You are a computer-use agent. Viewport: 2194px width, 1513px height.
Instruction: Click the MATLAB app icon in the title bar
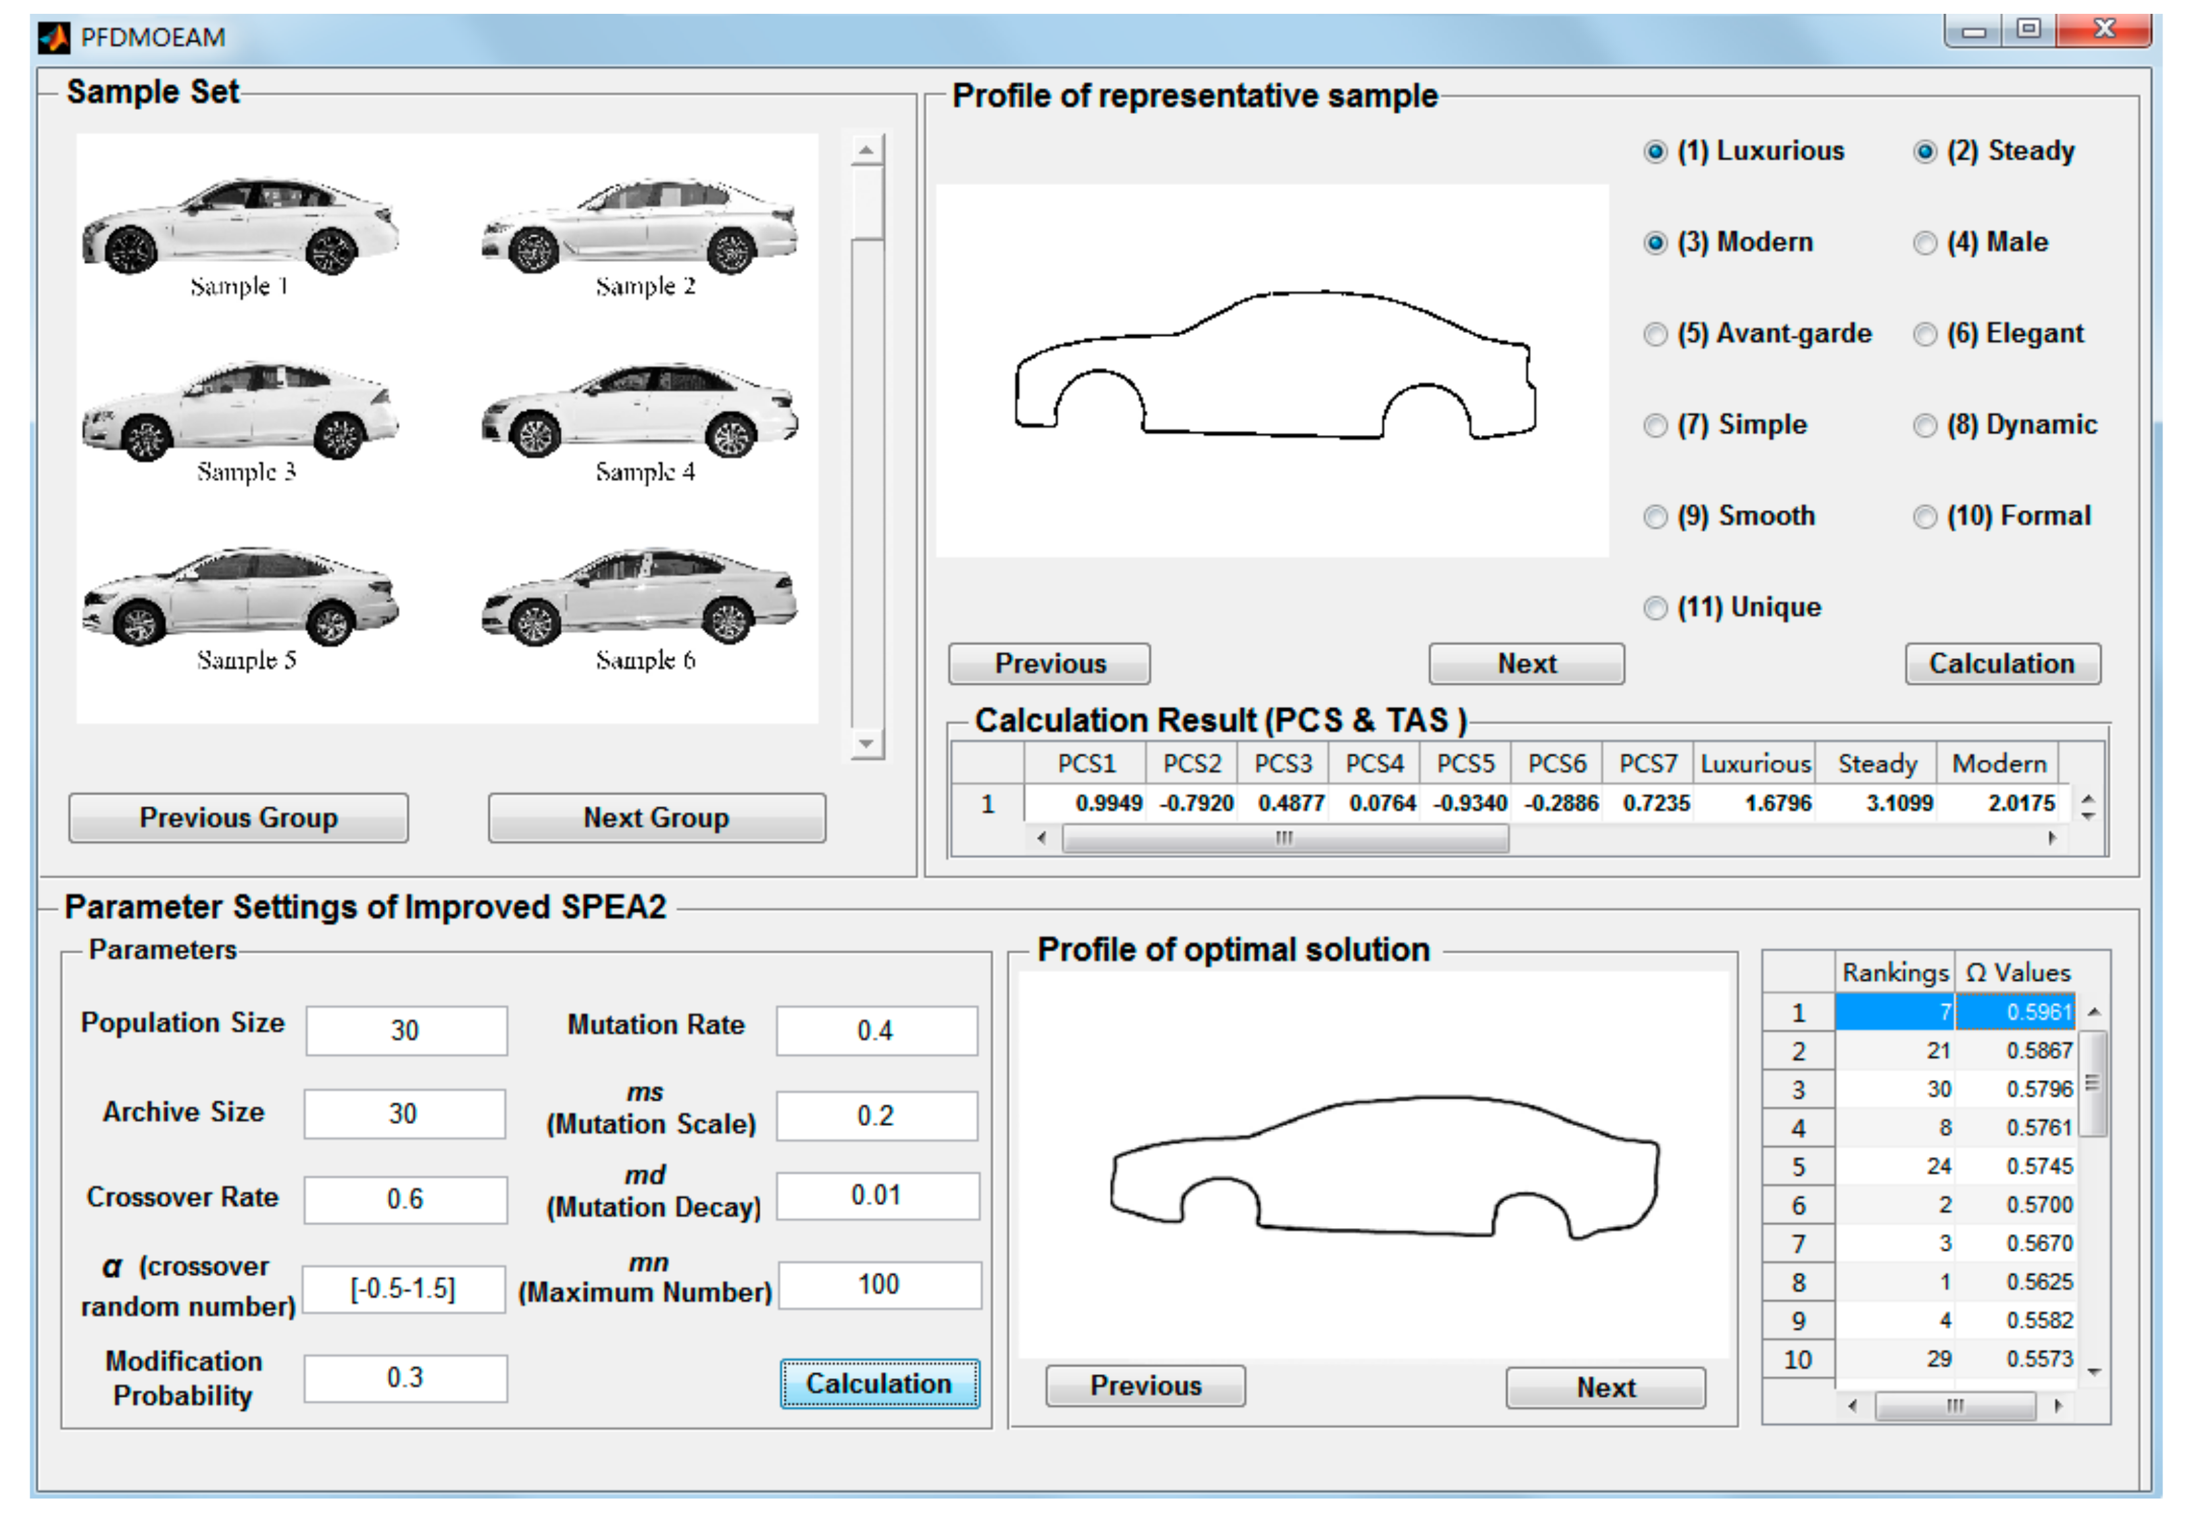click(x=53, y=38)
